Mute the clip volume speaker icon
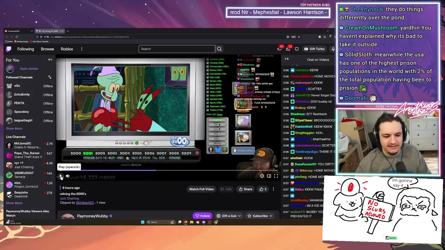Viewport: 445px width, 250px height. tap(68, 176)
